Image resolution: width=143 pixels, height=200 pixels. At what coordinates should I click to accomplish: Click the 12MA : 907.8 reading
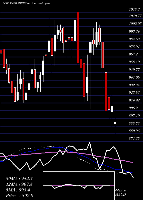point(19,184)
